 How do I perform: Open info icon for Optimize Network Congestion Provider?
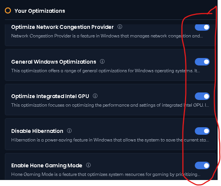click(x=120, y=27)
